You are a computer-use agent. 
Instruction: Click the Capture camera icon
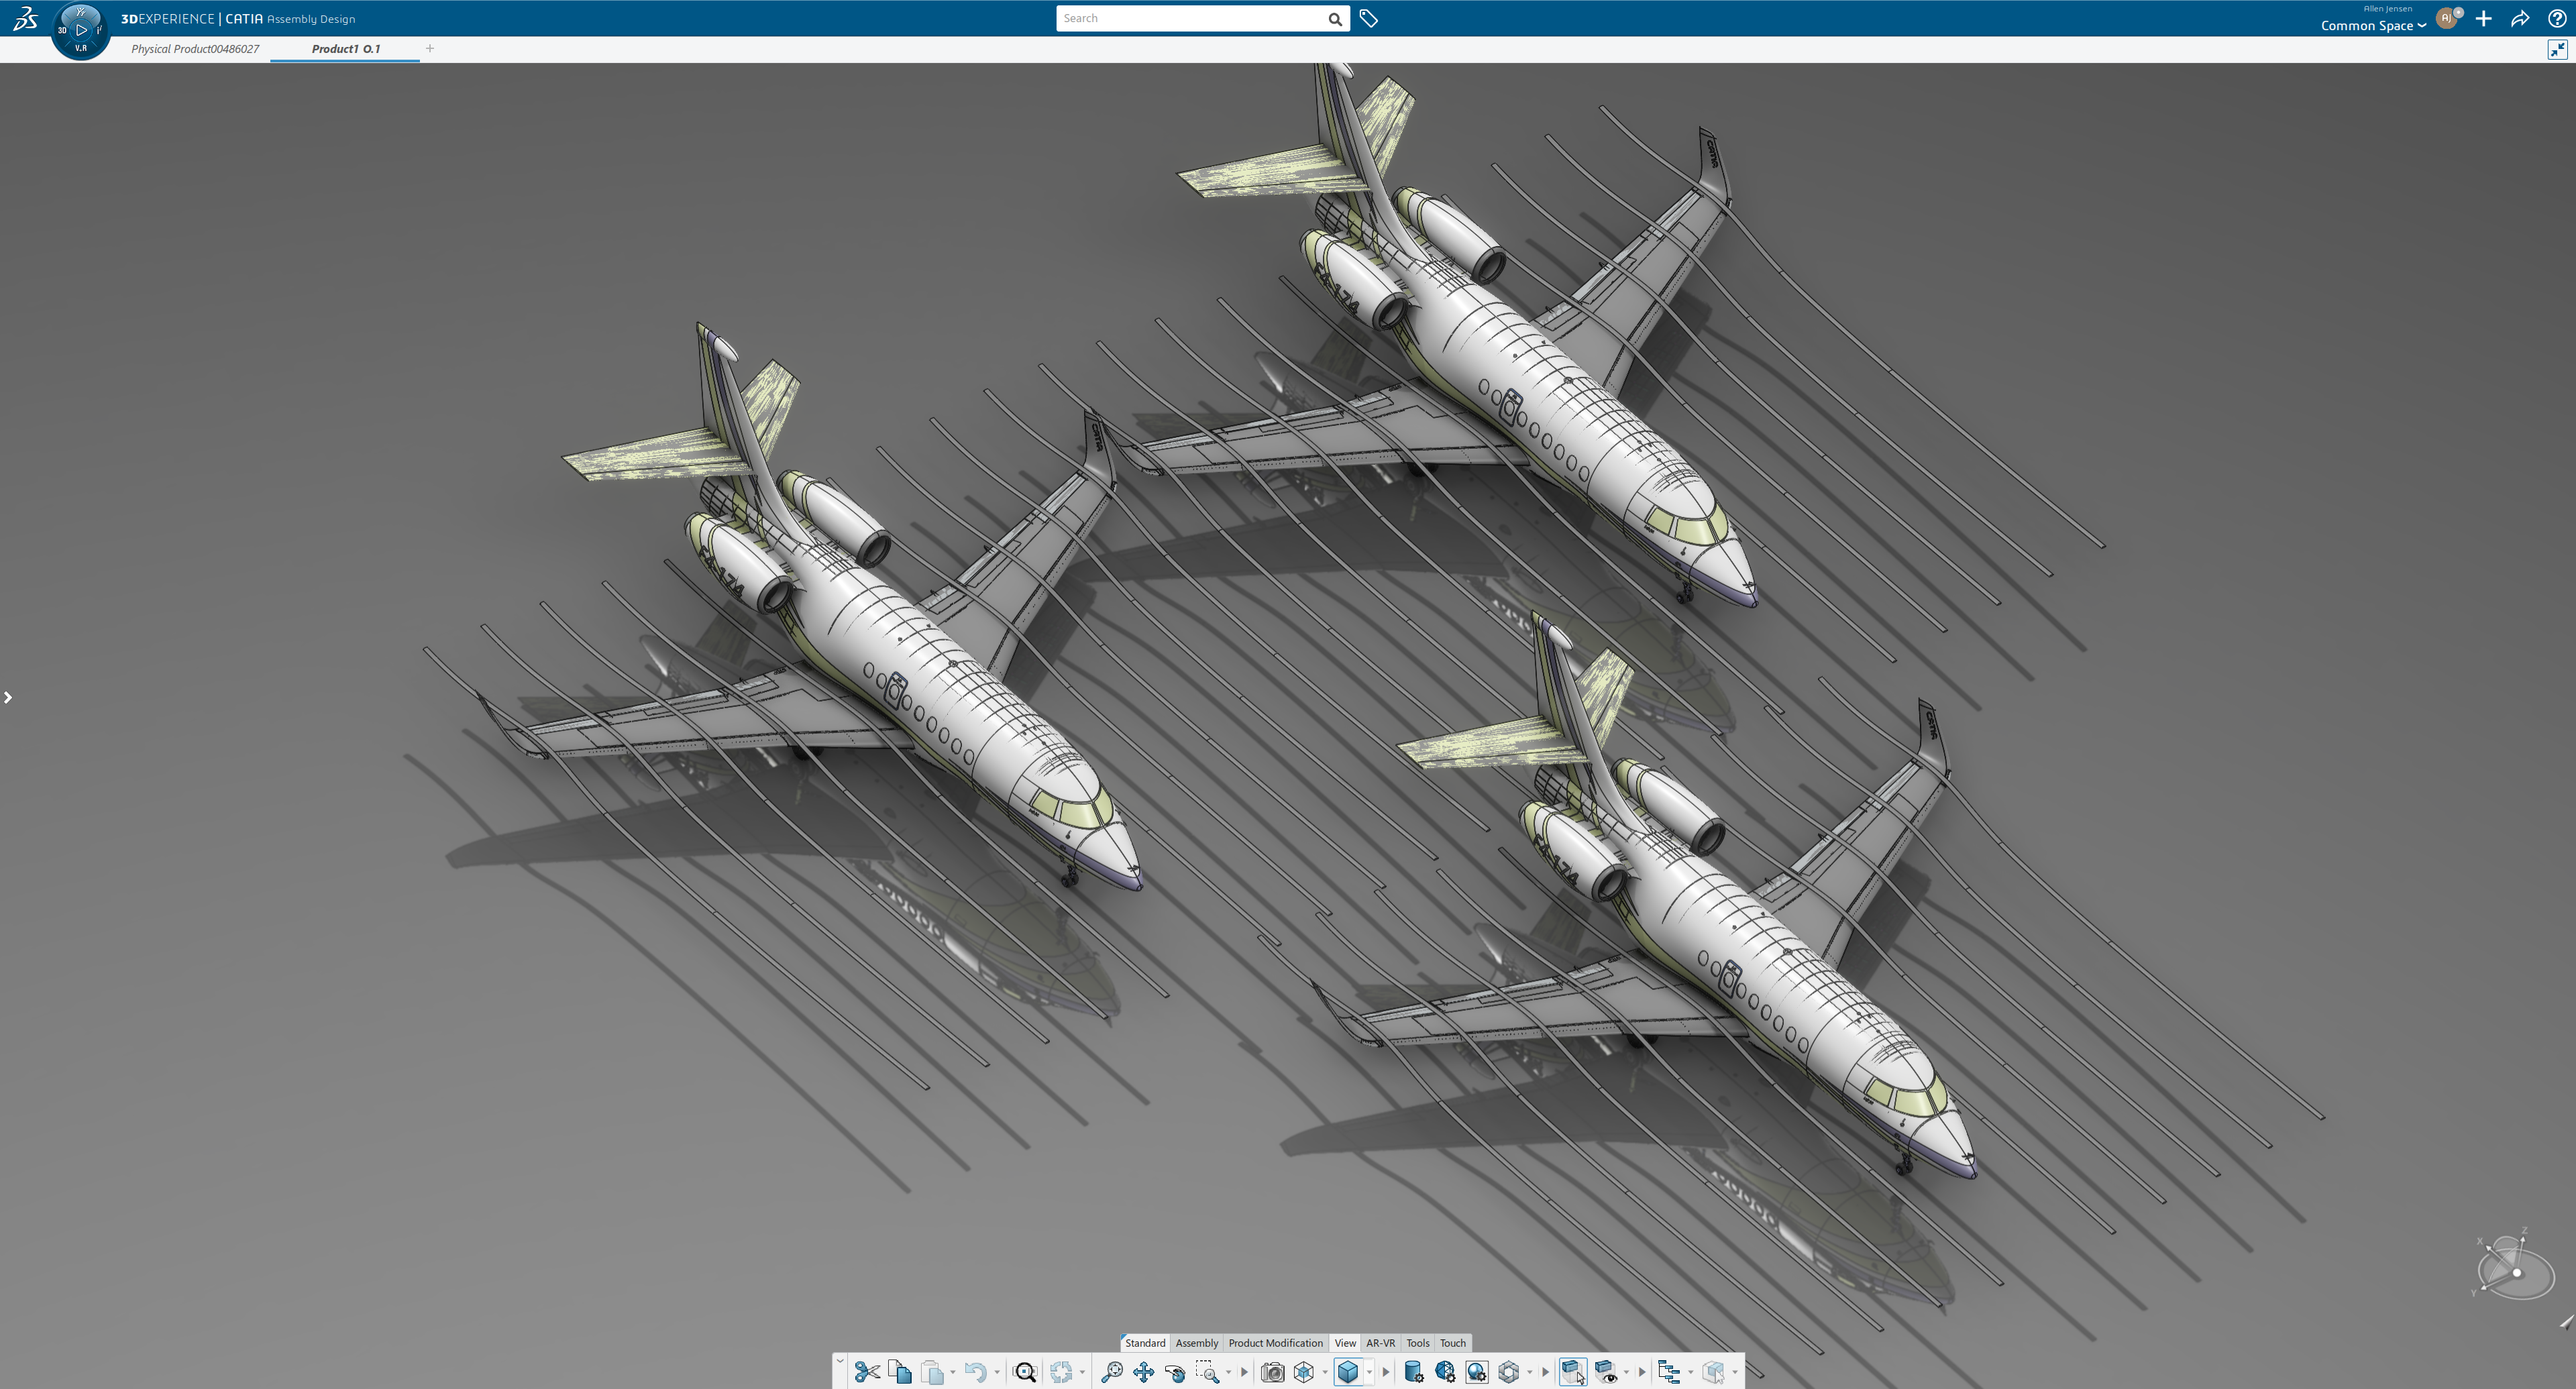click(1272, 1372)
